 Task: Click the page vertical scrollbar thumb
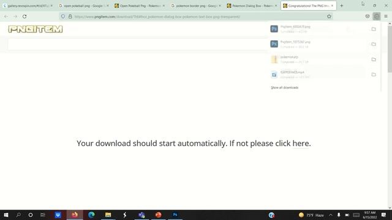(390, 49)
